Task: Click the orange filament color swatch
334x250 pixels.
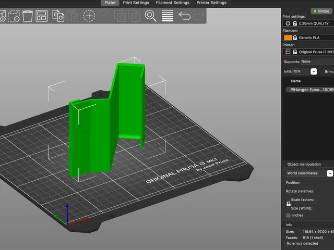Action: pyautogui.click(x=288, y=37)
